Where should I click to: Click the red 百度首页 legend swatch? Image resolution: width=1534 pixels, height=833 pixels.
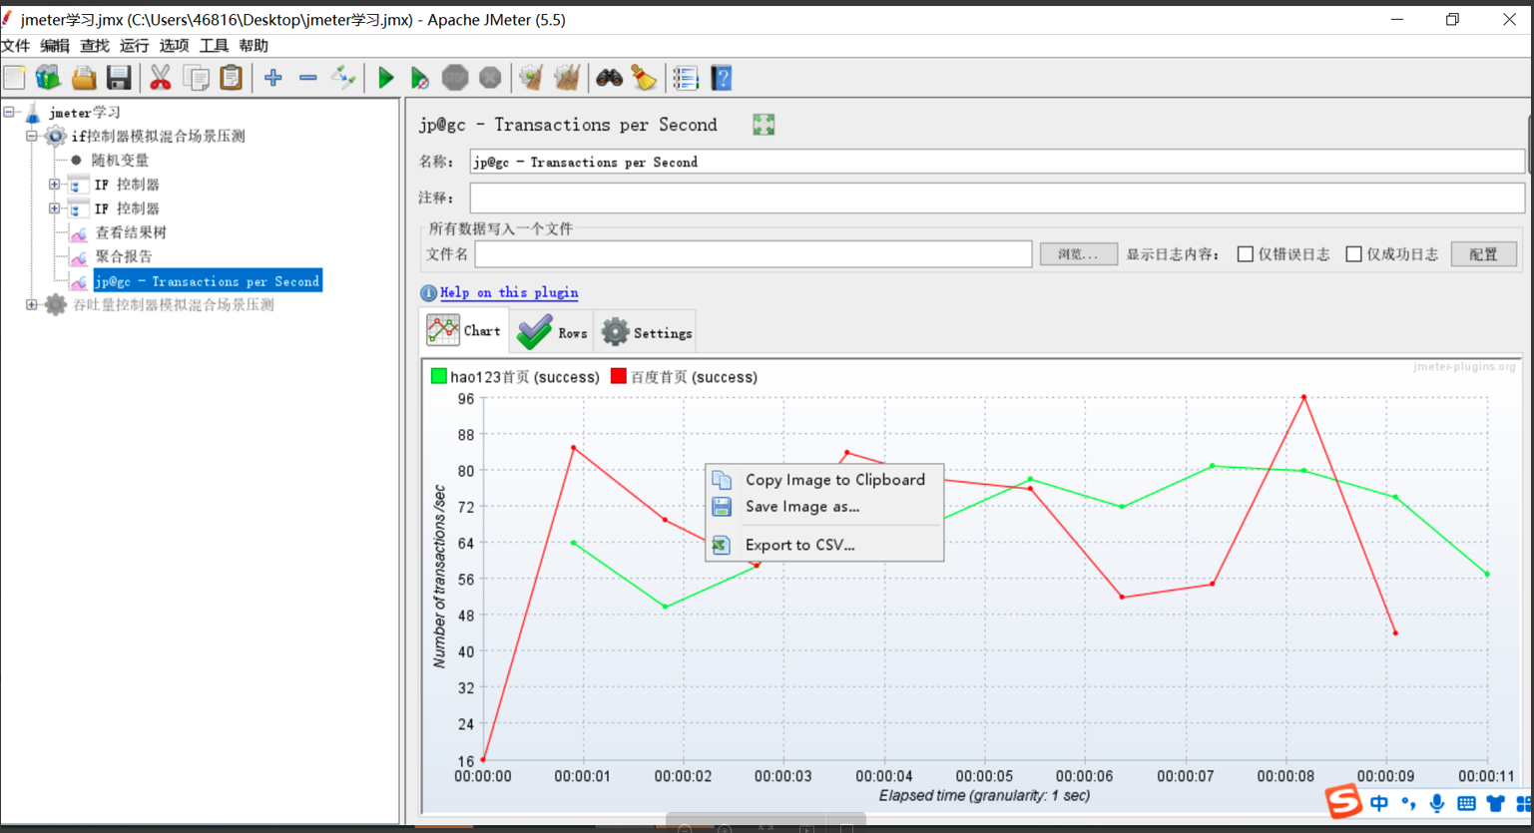619,376
